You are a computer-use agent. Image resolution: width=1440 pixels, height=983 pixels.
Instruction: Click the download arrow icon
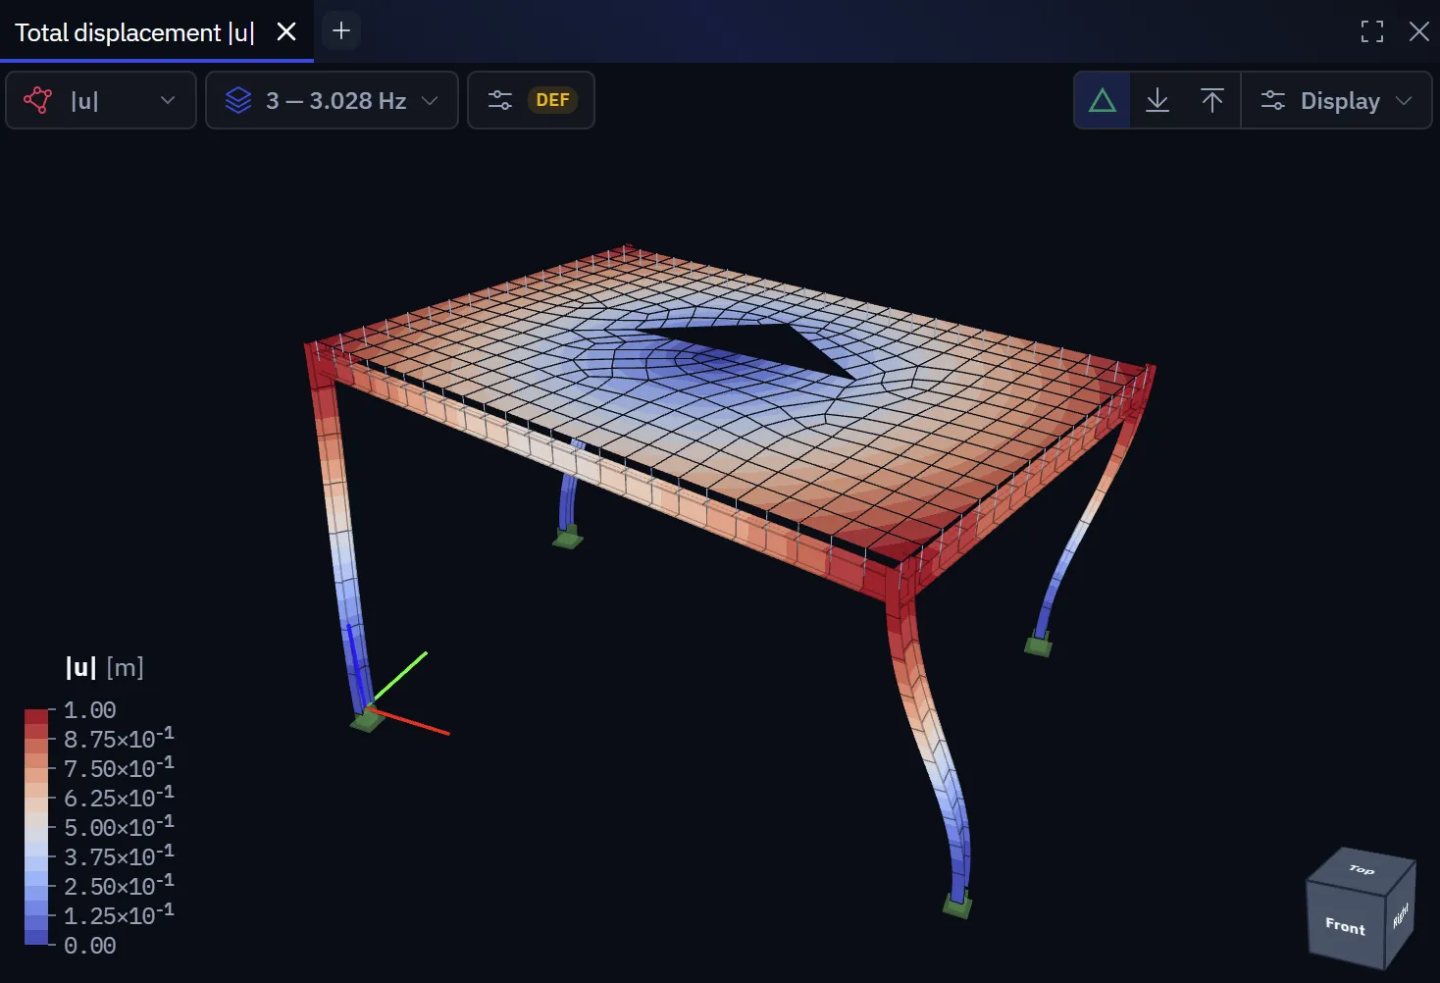(1157, 100)
